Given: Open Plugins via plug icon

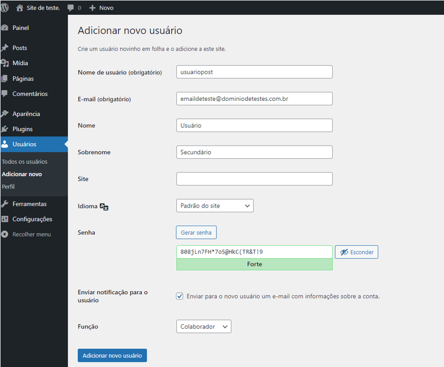Looking at the screenshot, I should (x=5, y=129).
